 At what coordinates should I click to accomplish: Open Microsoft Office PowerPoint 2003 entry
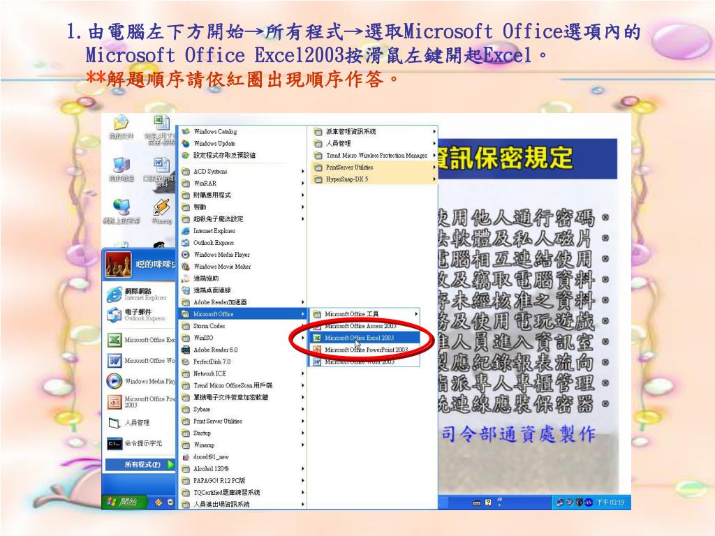pos(364,350)
